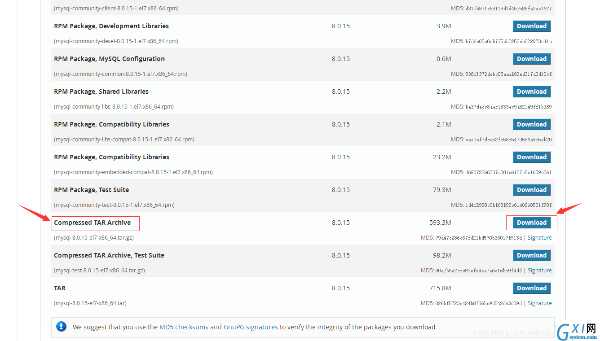
Task: Click the MD5 hash starting with 1d4f2988
Action: [x=509, y=205]
